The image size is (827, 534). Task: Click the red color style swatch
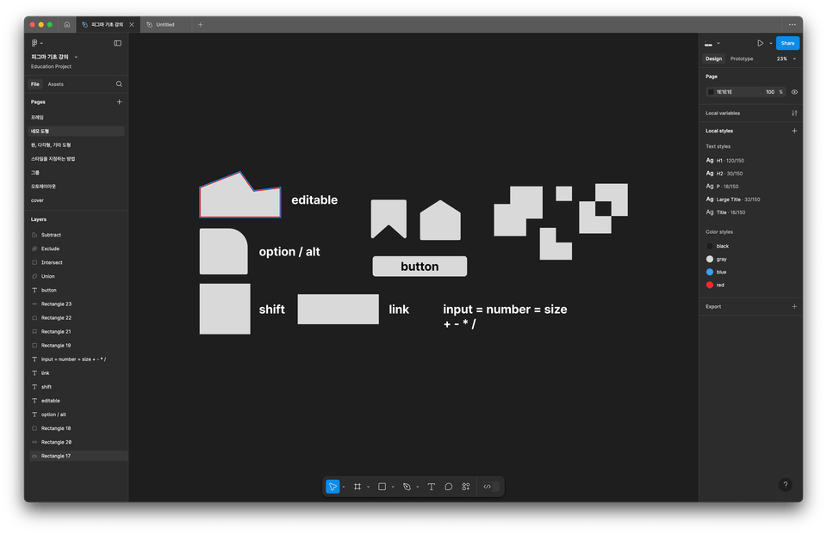[x=710, y=285]
